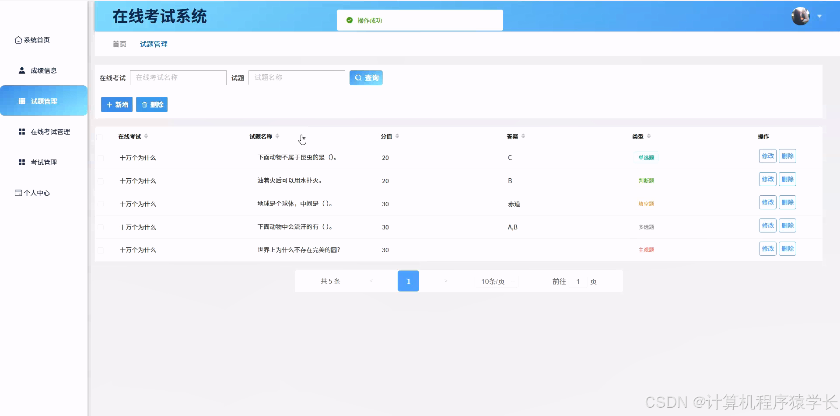
Task: Click 删除 on the 主观题 row
Action: pyautogui.click(x=787, y=248)
